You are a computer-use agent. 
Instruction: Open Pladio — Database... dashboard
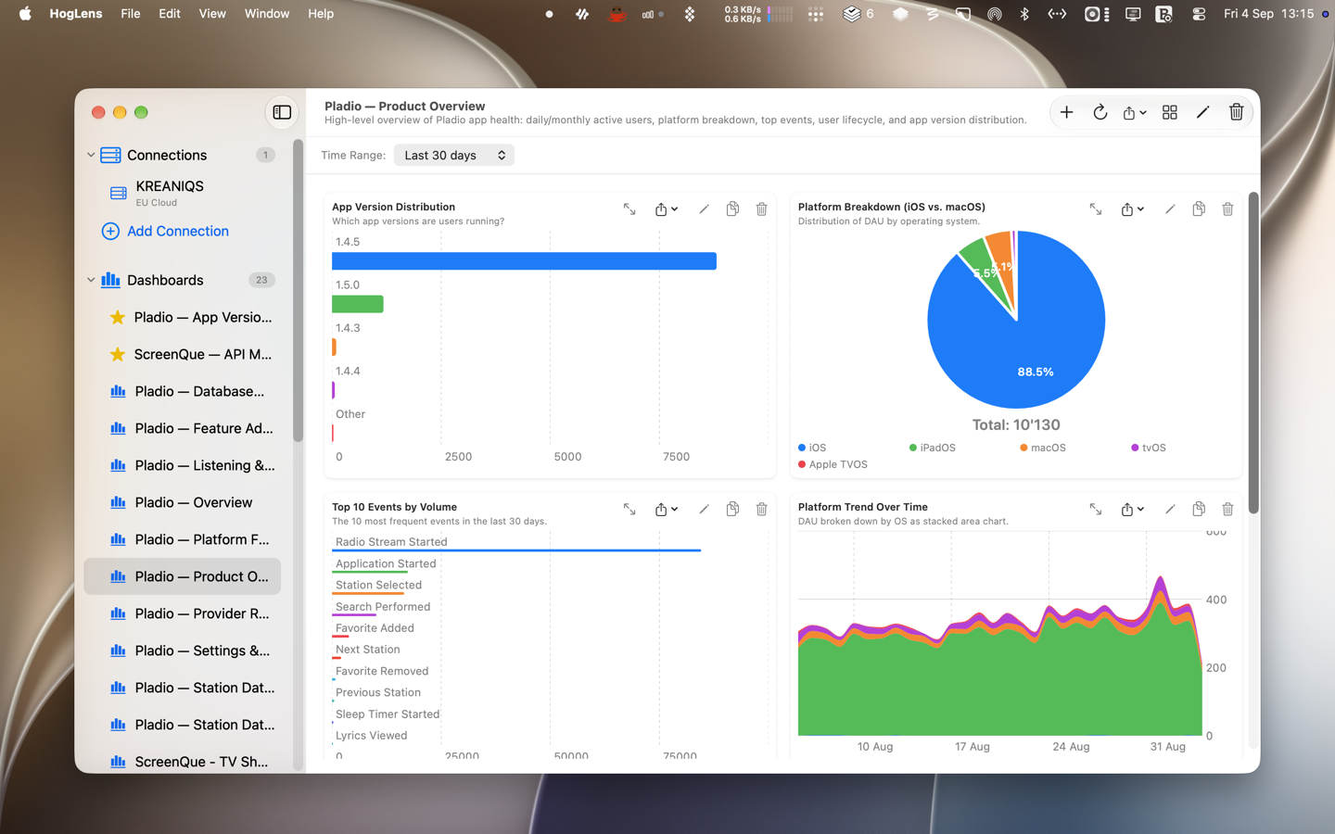tap(182, 391)
